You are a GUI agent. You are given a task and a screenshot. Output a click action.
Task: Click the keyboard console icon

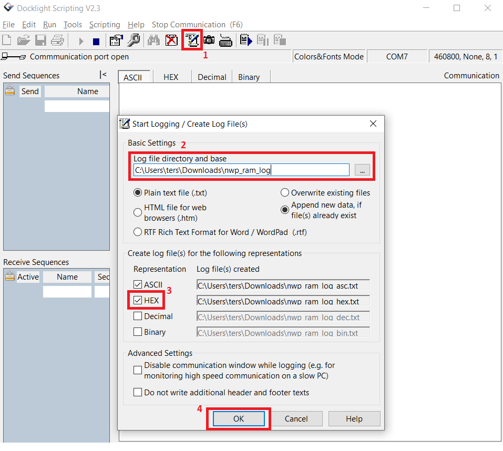226,40
